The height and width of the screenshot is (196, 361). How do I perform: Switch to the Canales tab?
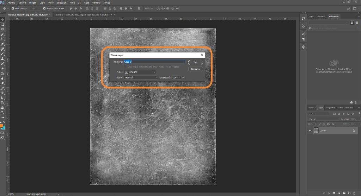coord(312,108)
